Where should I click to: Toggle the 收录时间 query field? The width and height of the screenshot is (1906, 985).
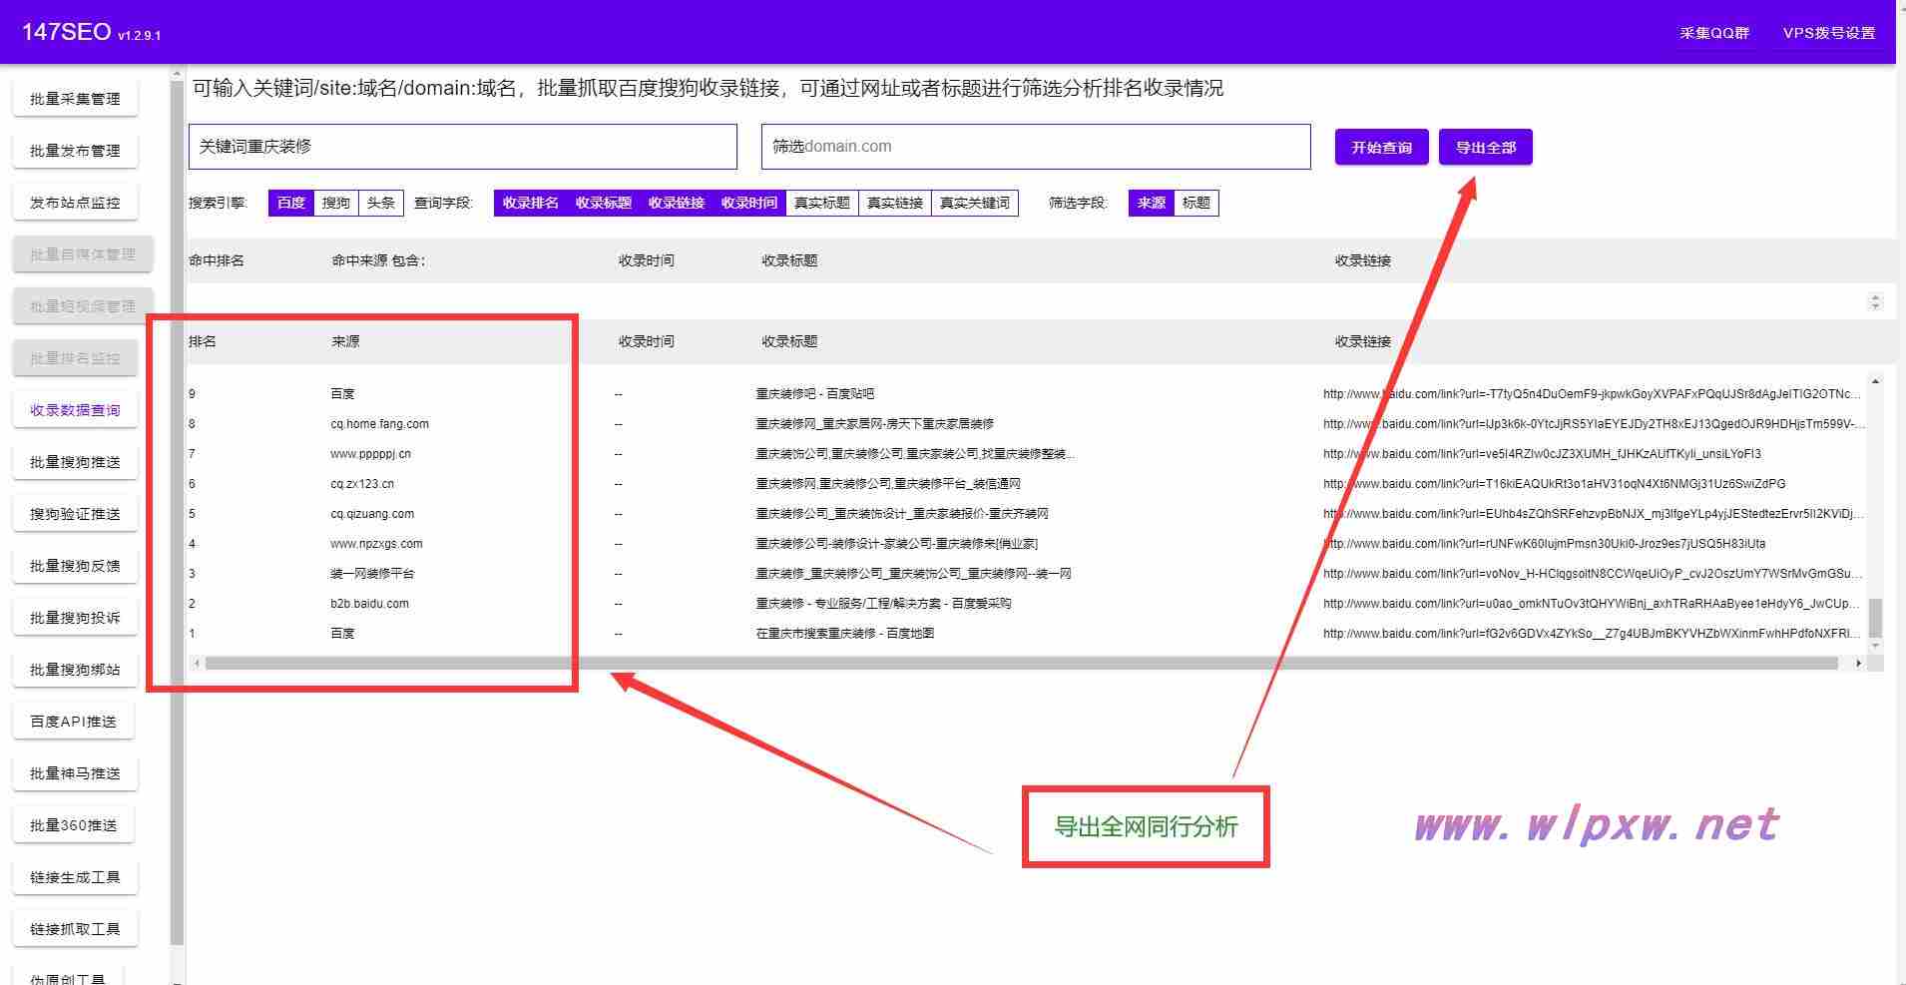tap(749, 203)
